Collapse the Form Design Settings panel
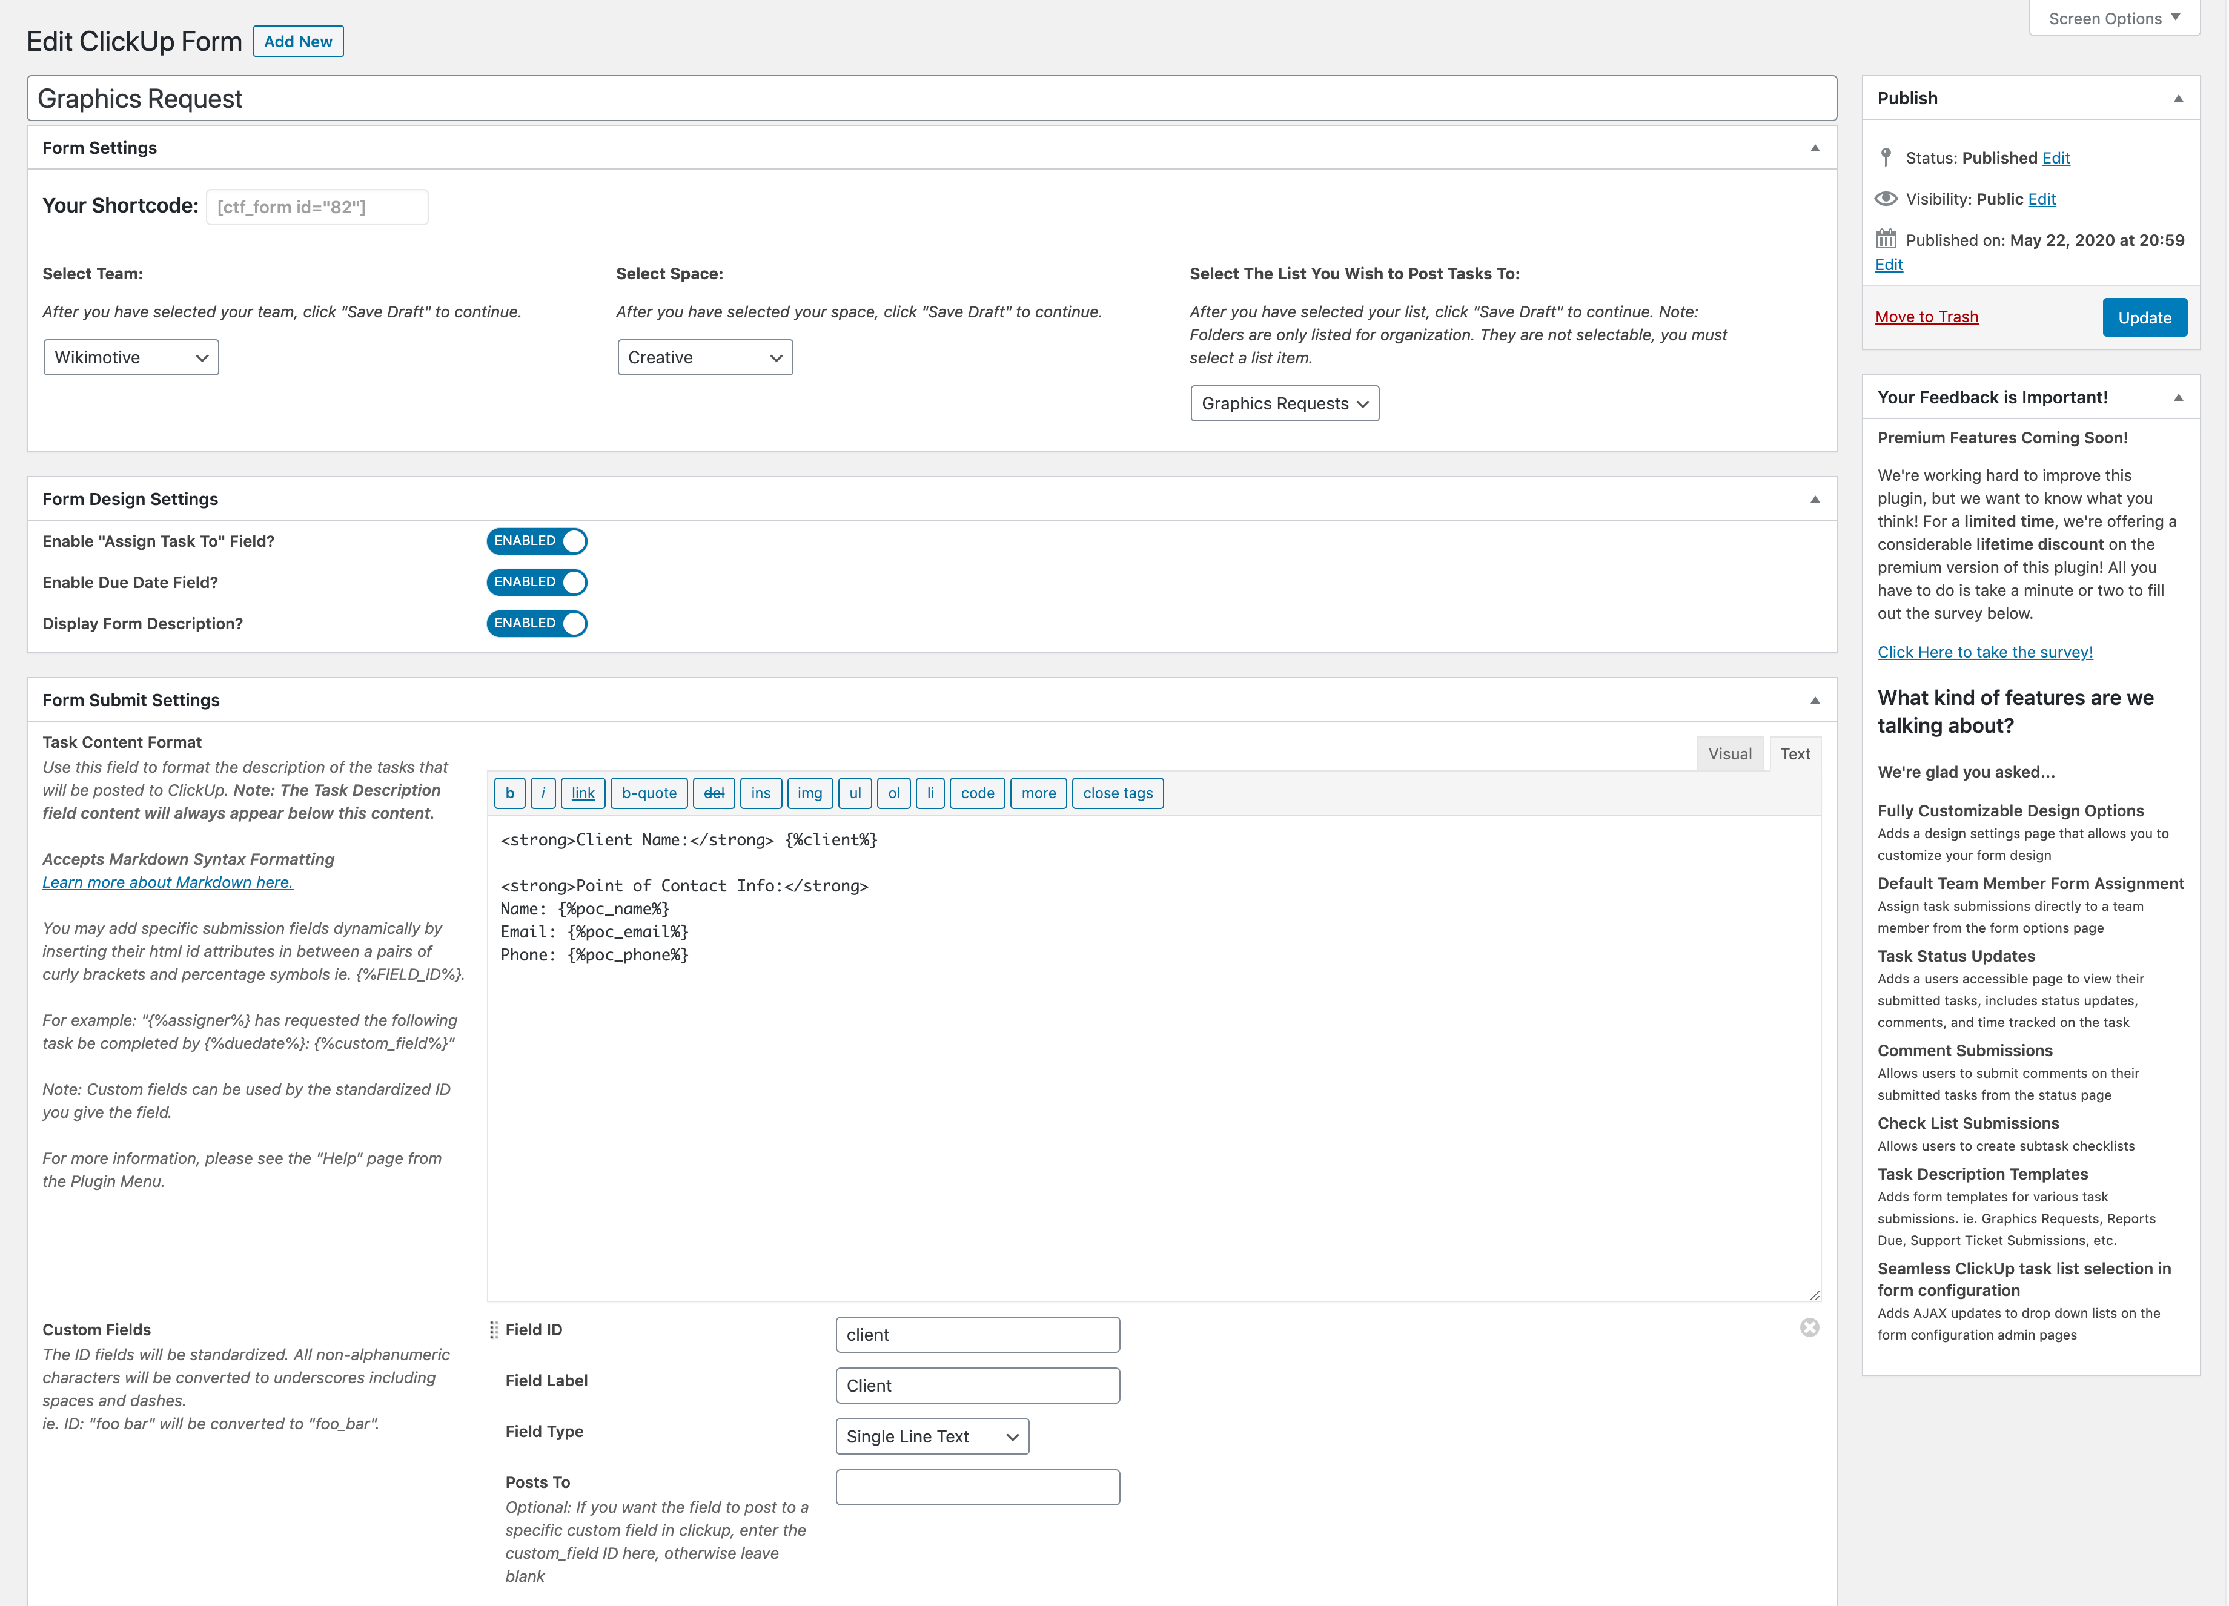2229x1606 pixels. (1814, 499)
